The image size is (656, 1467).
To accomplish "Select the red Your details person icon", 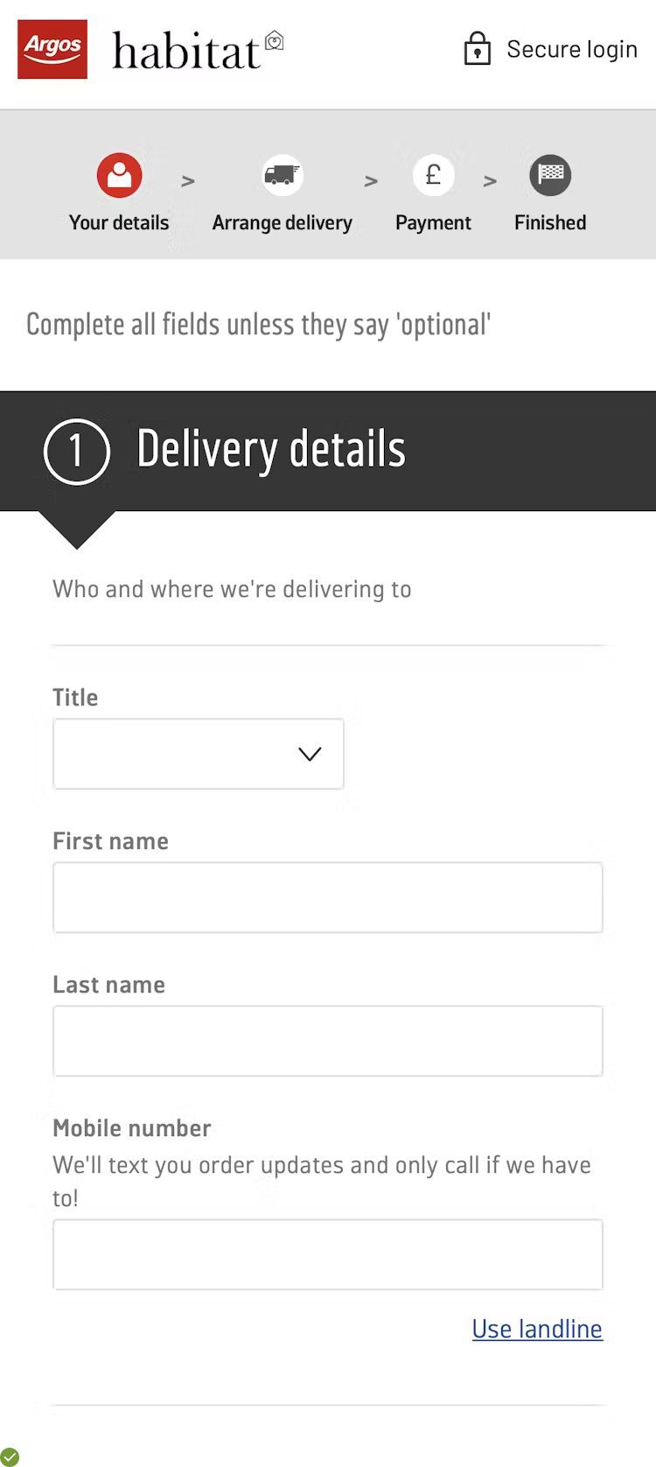I will (119, 176).
